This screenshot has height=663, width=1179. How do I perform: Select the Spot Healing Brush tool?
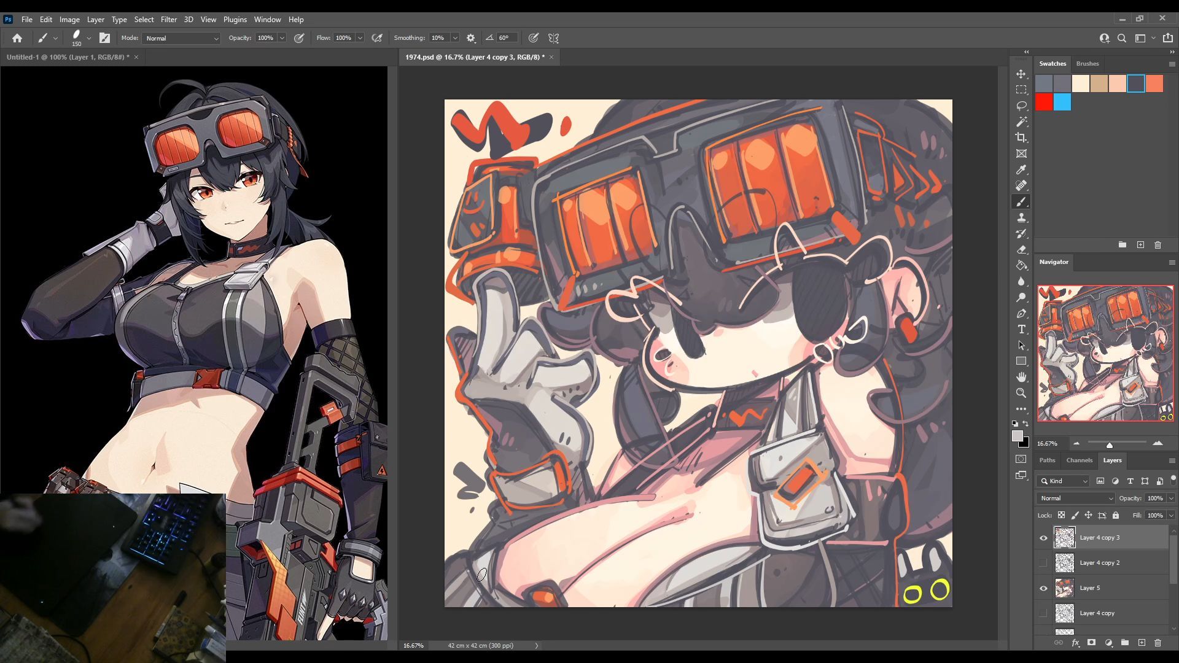[x=1021, y=185]
